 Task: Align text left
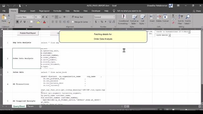pos(53,22)
